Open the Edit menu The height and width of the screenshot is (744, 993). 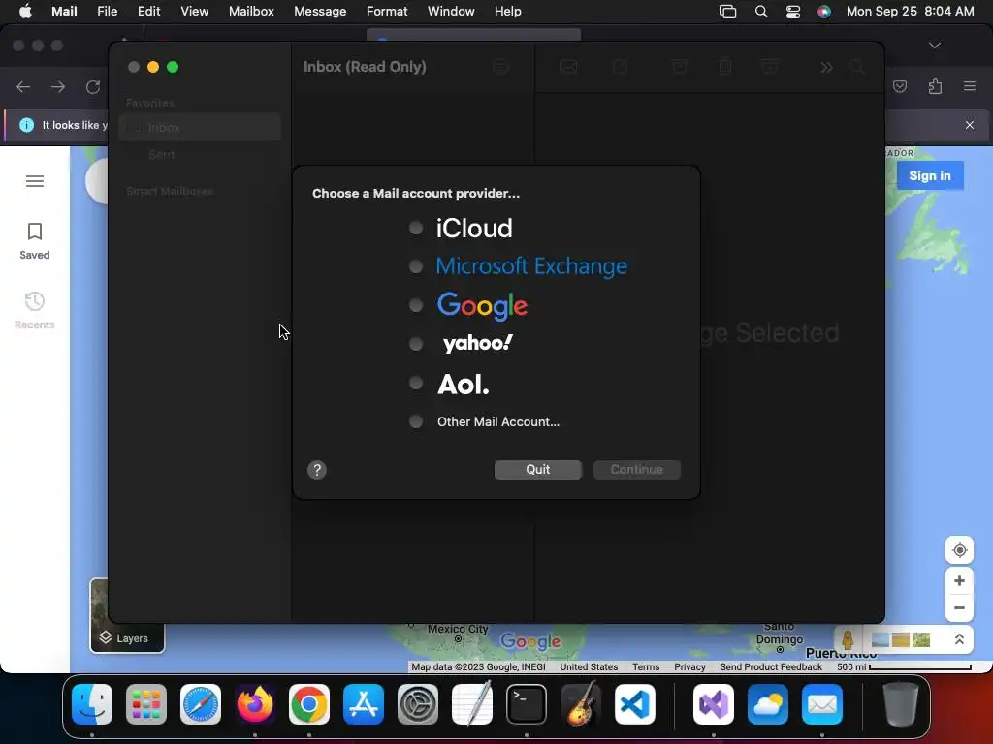click(x=148, y=12)
